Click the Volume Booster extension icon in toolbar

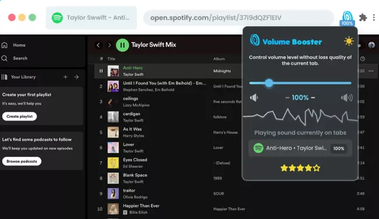(347, 18)
